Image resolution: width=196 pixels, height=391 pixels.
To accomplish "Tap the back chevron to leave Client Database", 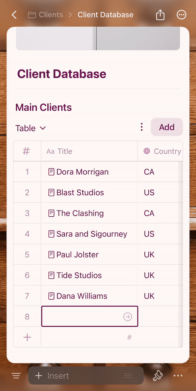I will (x=14, y=14).
